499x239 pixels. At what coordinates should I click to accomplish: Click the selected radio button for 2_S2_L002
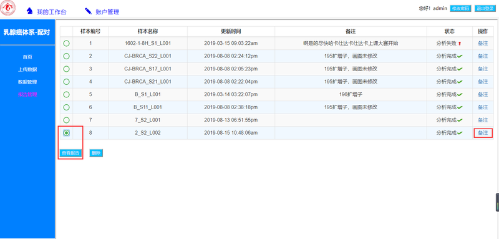pos(66,133)
